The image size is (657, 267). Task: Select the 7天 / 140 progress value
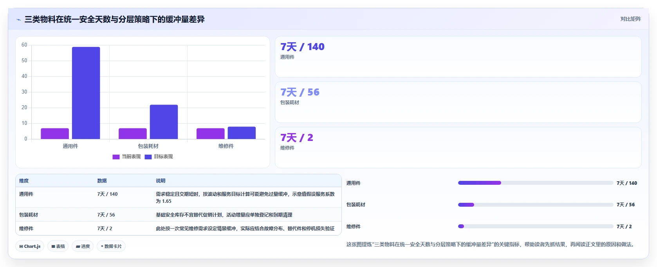627,183
